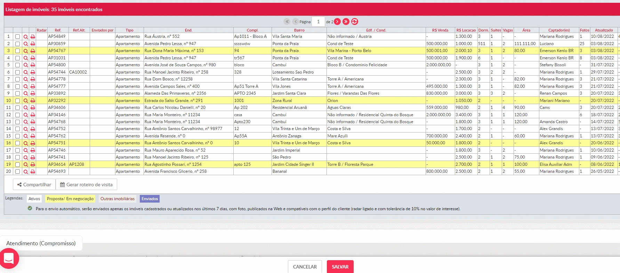Print icon for property AP33892
Viewport: 620px width, 273px height.
click(x=33, y=93)
